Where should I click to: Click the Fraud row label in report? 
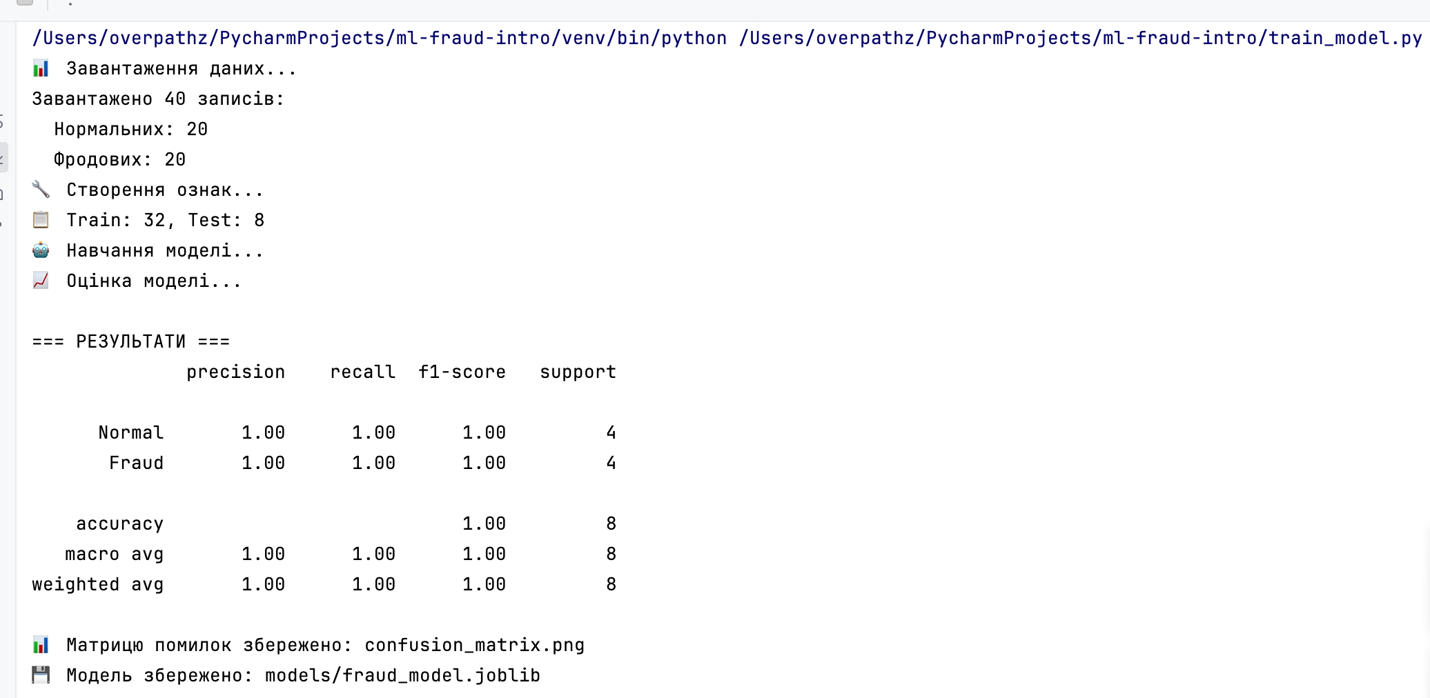pyautogui.click(x=137, y=463)
